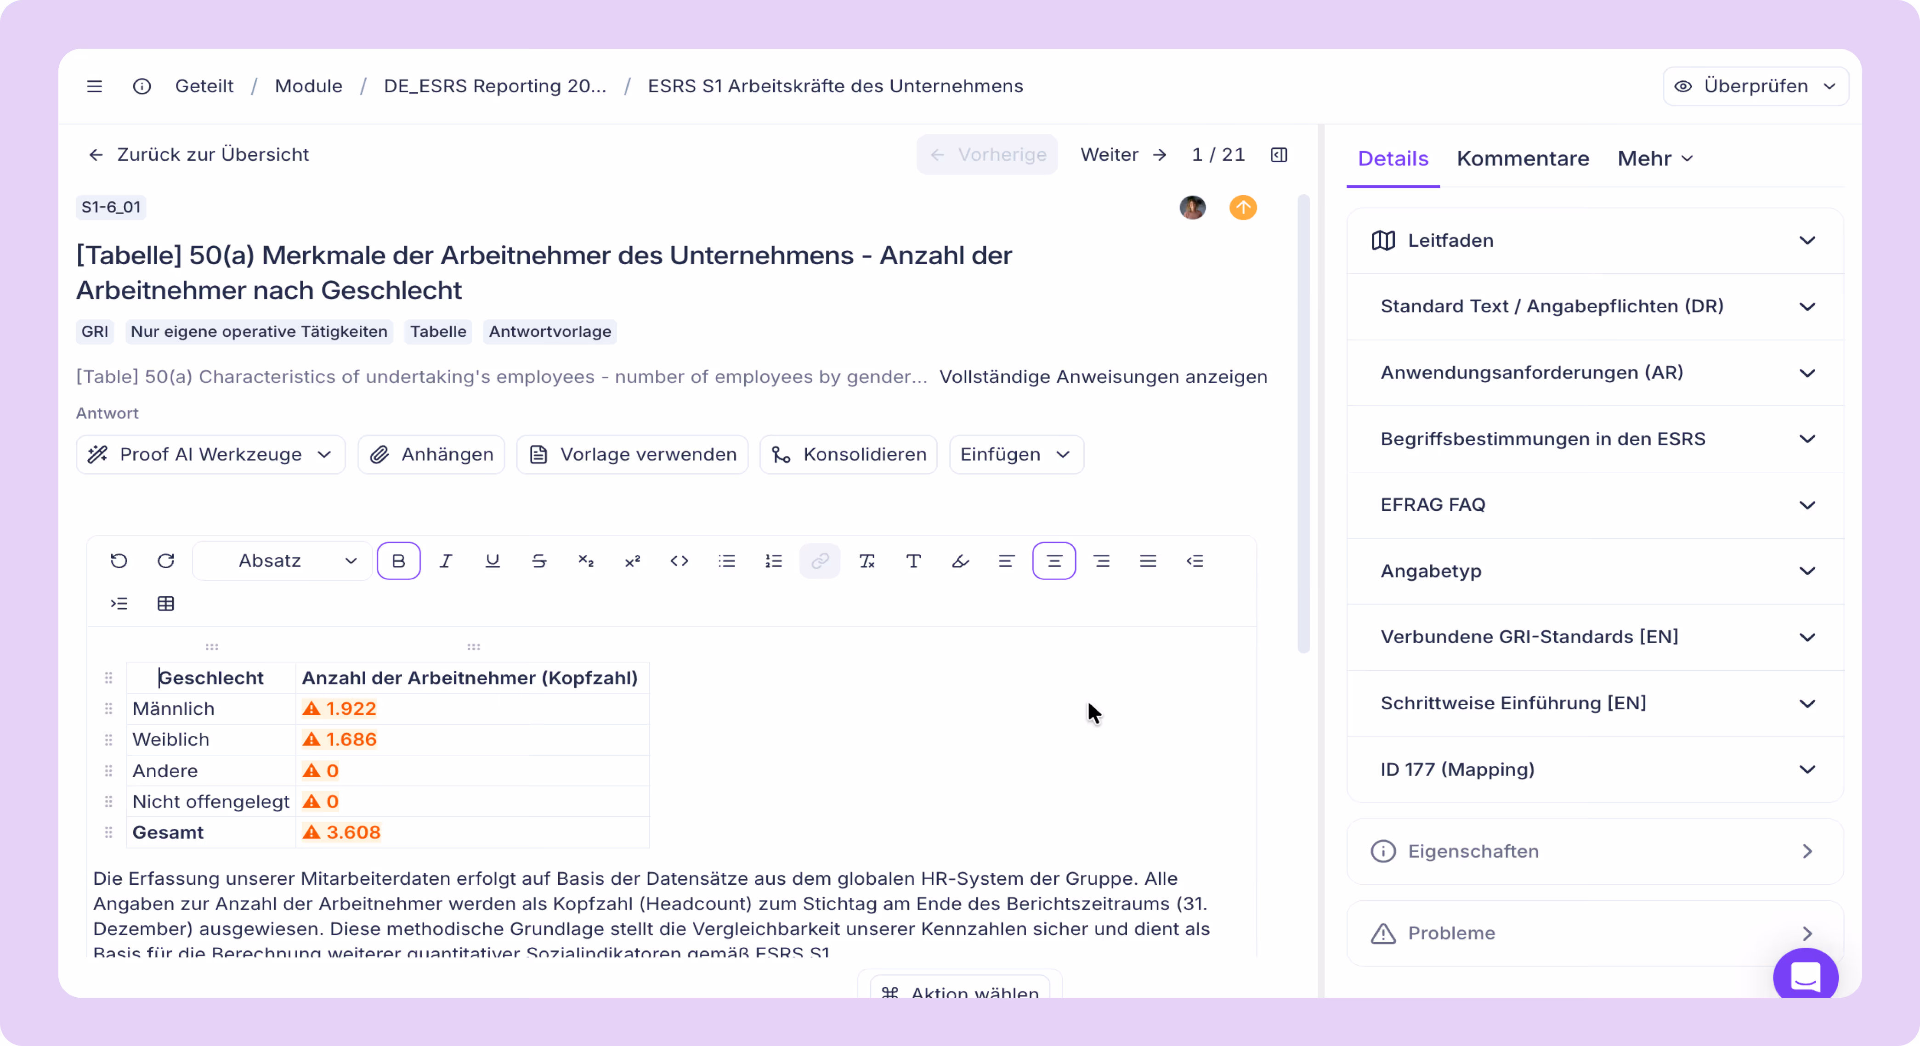Click the Anhängen button

click(x=431, y=454)
